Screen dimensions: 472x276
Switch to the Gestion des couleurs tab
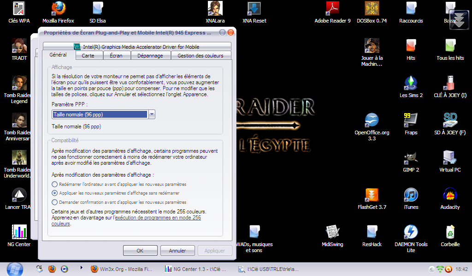200,56
